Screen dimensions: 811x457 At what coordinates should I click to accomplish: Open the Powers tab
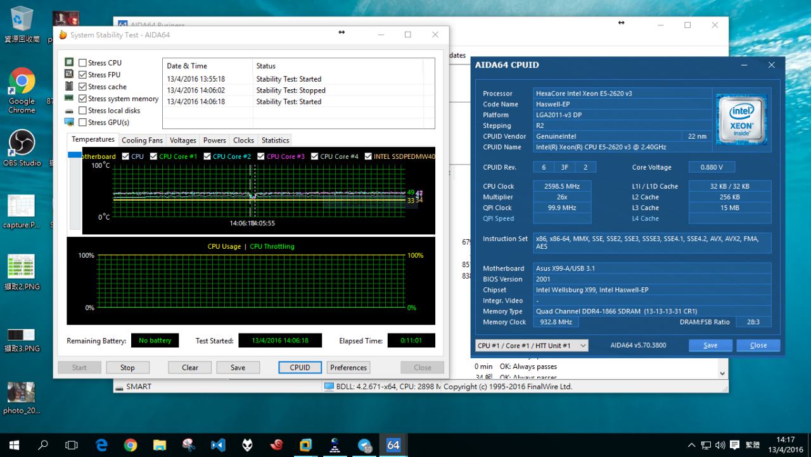pyautogui.click(x=215, y=141)
